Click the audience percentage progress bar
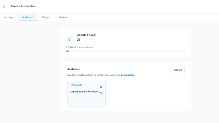The image size is (219, 123). tap(126, 51)
